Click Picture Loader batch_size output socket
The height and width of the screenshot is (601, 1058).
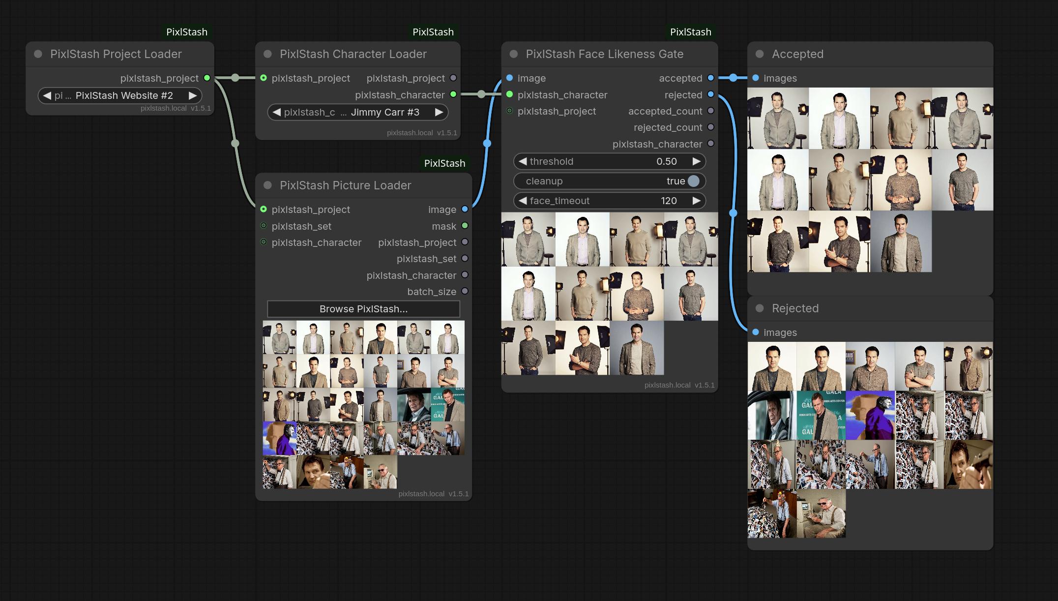465,291
